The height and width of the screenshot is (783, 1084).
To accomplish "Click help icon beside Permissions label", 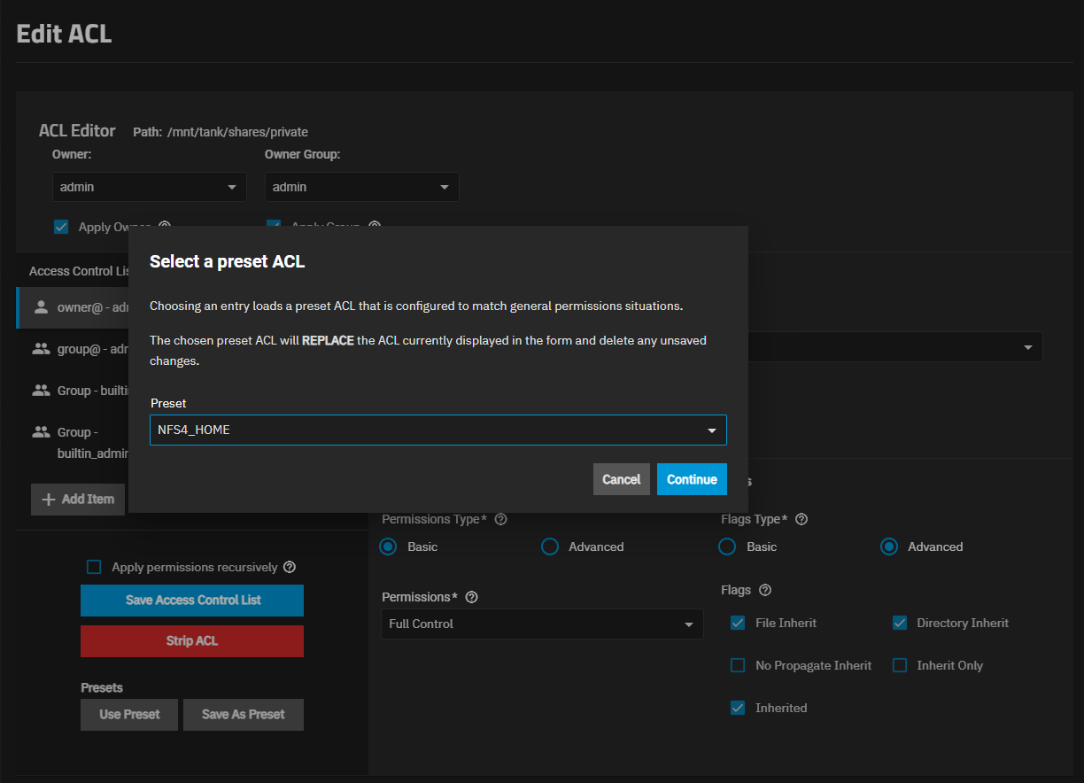I will (x=471, y=597).
